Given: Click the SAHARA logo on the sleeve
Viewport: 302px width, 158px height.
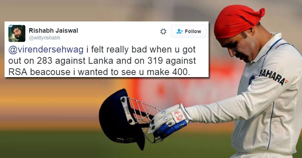Looking at the screenshot, I should pos(273,77).
